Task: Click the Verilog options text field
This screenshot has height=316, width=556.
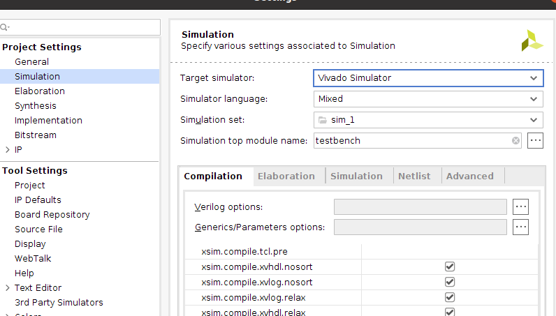Action: [x=420, y=207]
